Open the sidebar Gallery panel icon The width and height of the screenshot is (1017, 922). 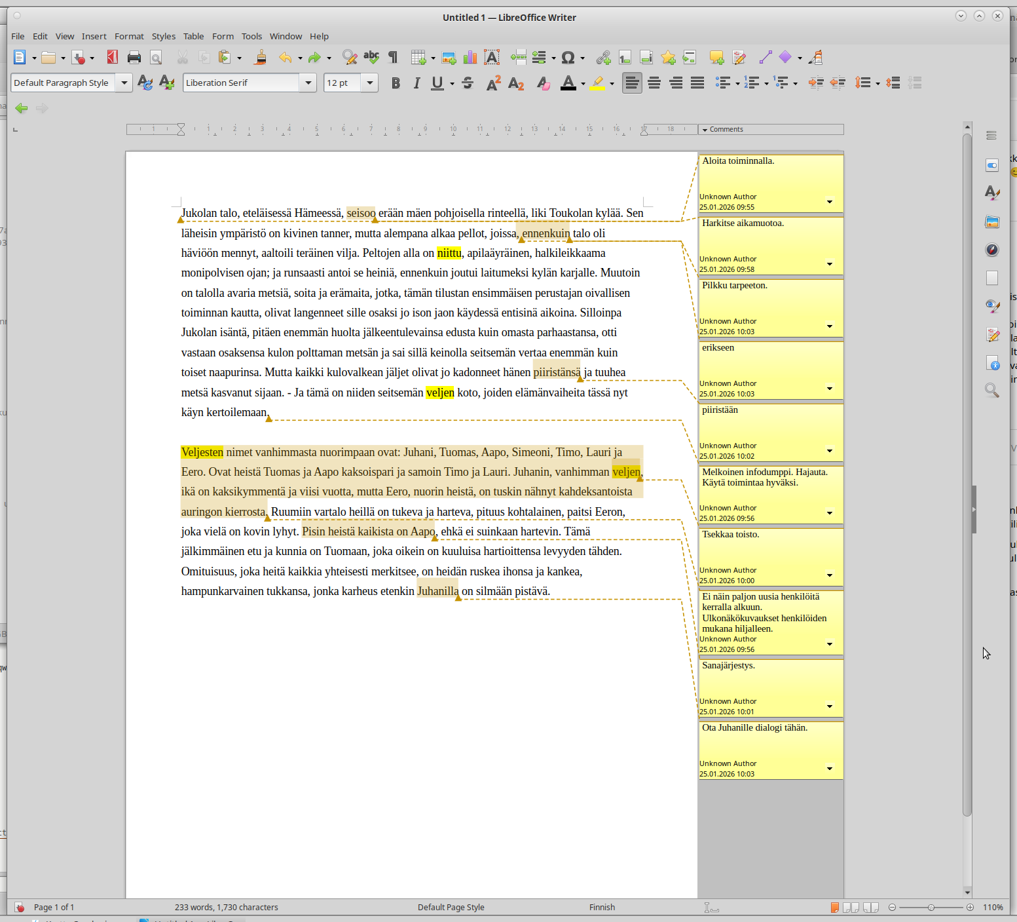coord(992,222)
